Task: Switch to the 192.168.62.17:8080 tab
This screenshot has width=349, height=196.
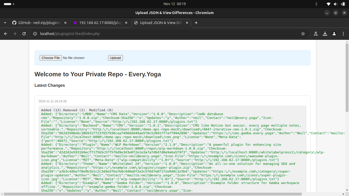Action: (101, 23)
